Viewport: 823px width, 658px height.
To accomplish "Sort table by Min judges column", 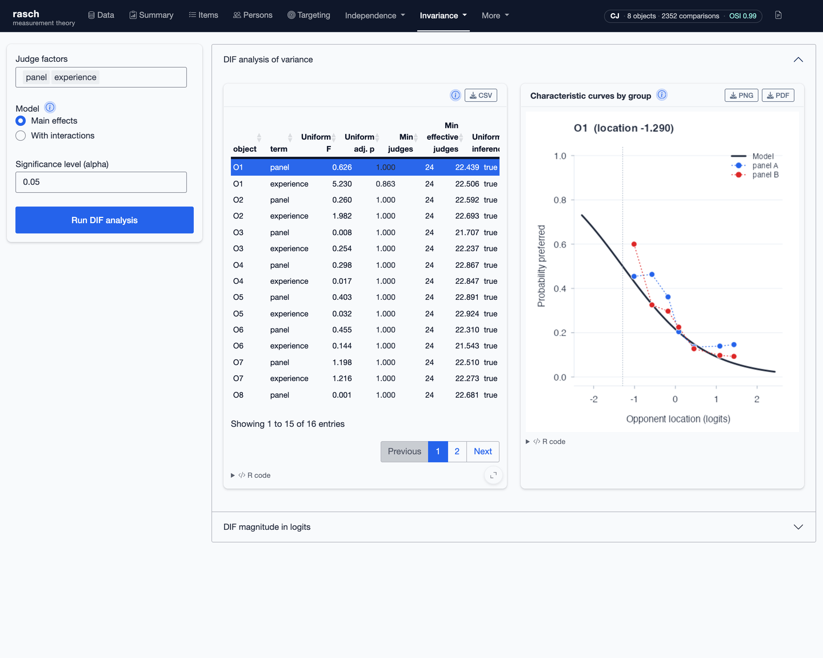I will (x=402, y=137).
